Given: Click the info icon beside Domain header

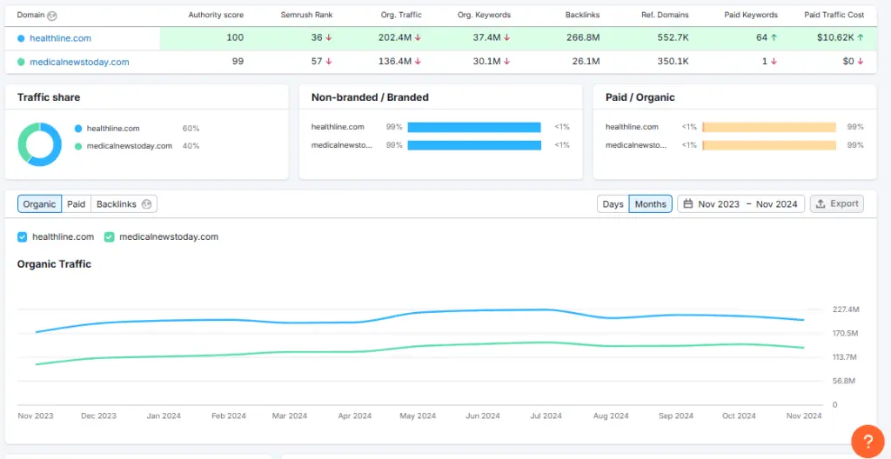Looking at the screenshot, I should [x=52, y=16].
